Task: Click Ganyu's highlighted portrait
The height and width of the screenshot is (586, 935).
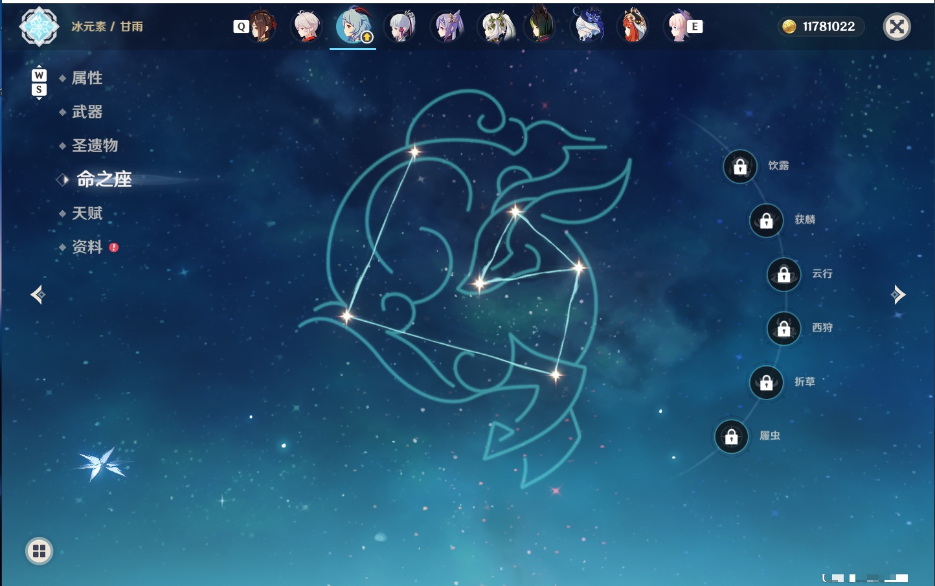Action: [x=353, y=26]
